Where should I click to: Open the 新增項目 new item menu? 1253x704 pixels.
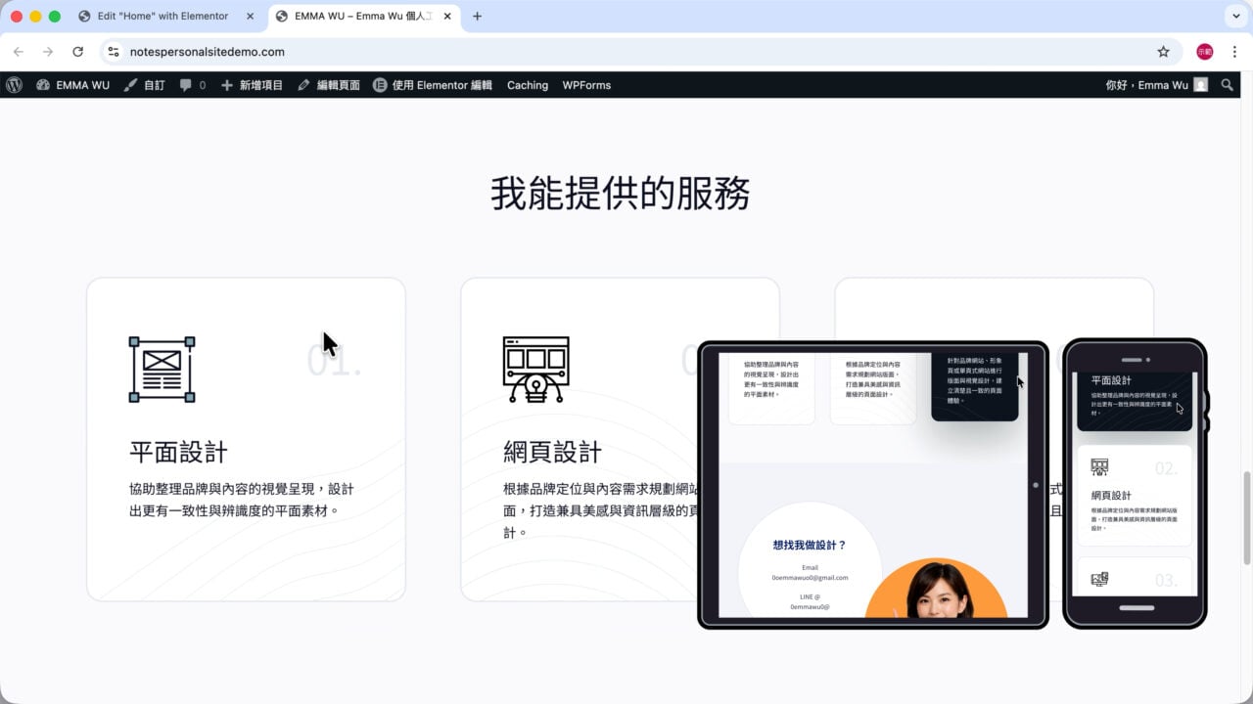[252, 85]
